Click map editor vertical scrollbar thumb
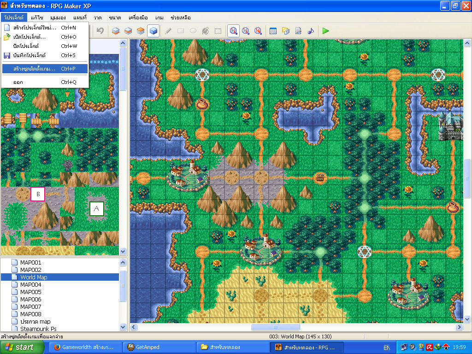The height and width of the screenshot is (354, 472). click(x=467, y=178)
